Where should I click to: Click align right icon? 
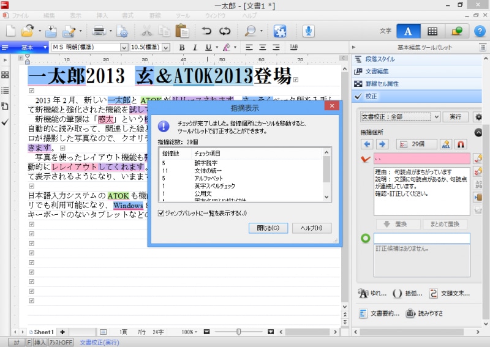click(276, 48)
